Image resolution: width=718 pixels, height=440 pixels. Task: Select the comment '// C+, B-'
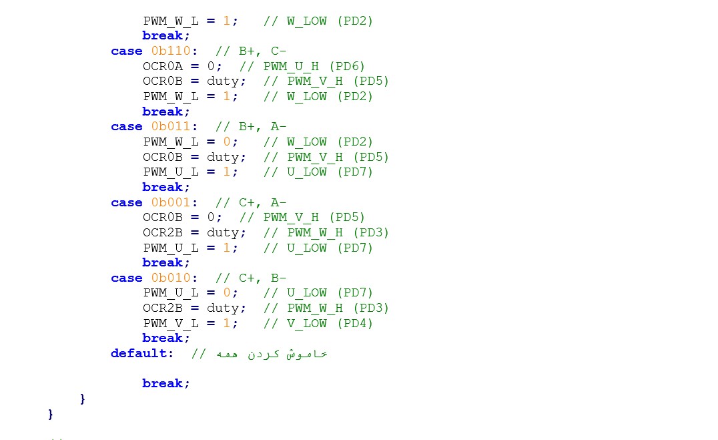[x=251, y=278]
